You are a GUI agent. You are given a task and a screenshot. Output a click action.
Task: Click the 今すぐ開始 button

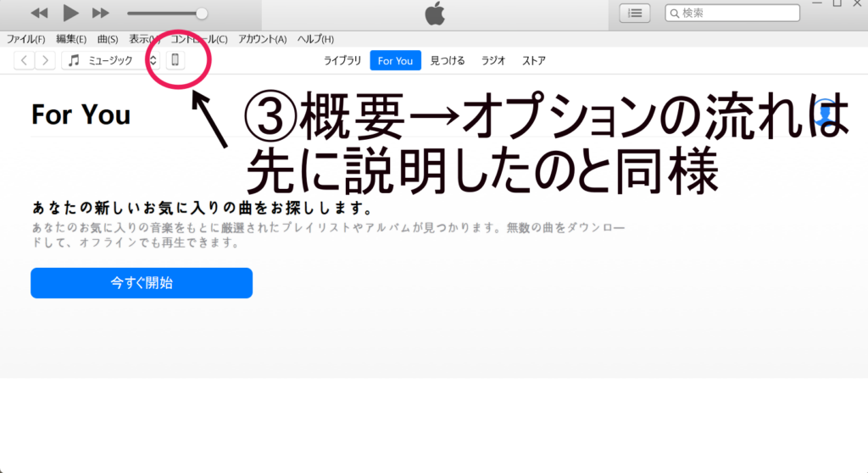pos(142,283)
